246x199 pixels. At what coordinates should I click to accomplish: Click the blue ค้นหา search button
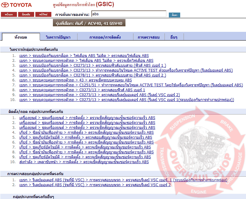174,15
